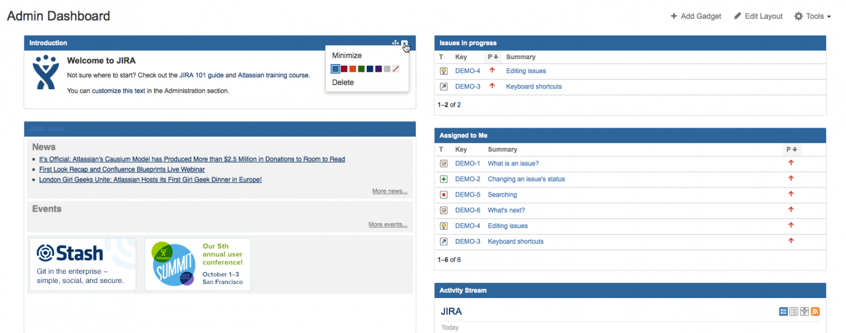The width and height of the screenshot is (846, 333).
Task: Click the move handle on Introduction gadget
Action: pyautogui.click(x=395, y=43)
